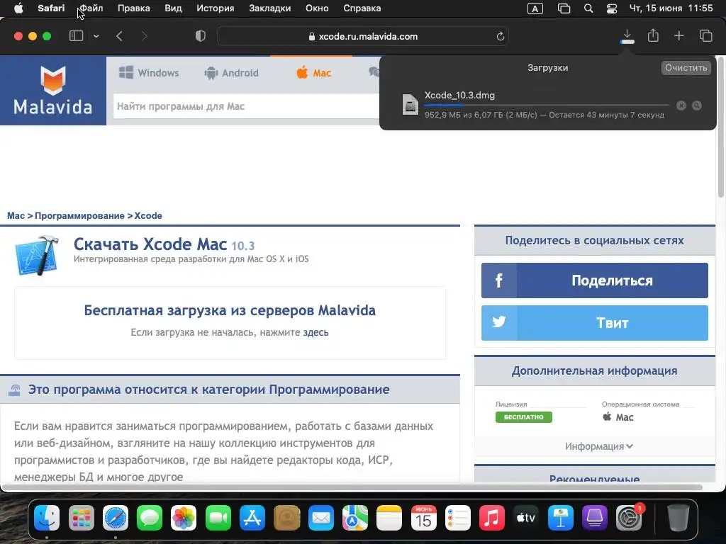
Task: Open the Правка menu
Action: click(134, 8)
